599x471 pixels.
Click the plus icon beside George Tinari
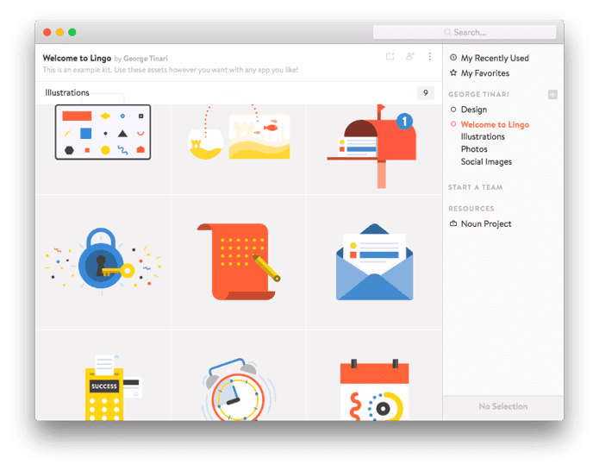click(552, 94)
